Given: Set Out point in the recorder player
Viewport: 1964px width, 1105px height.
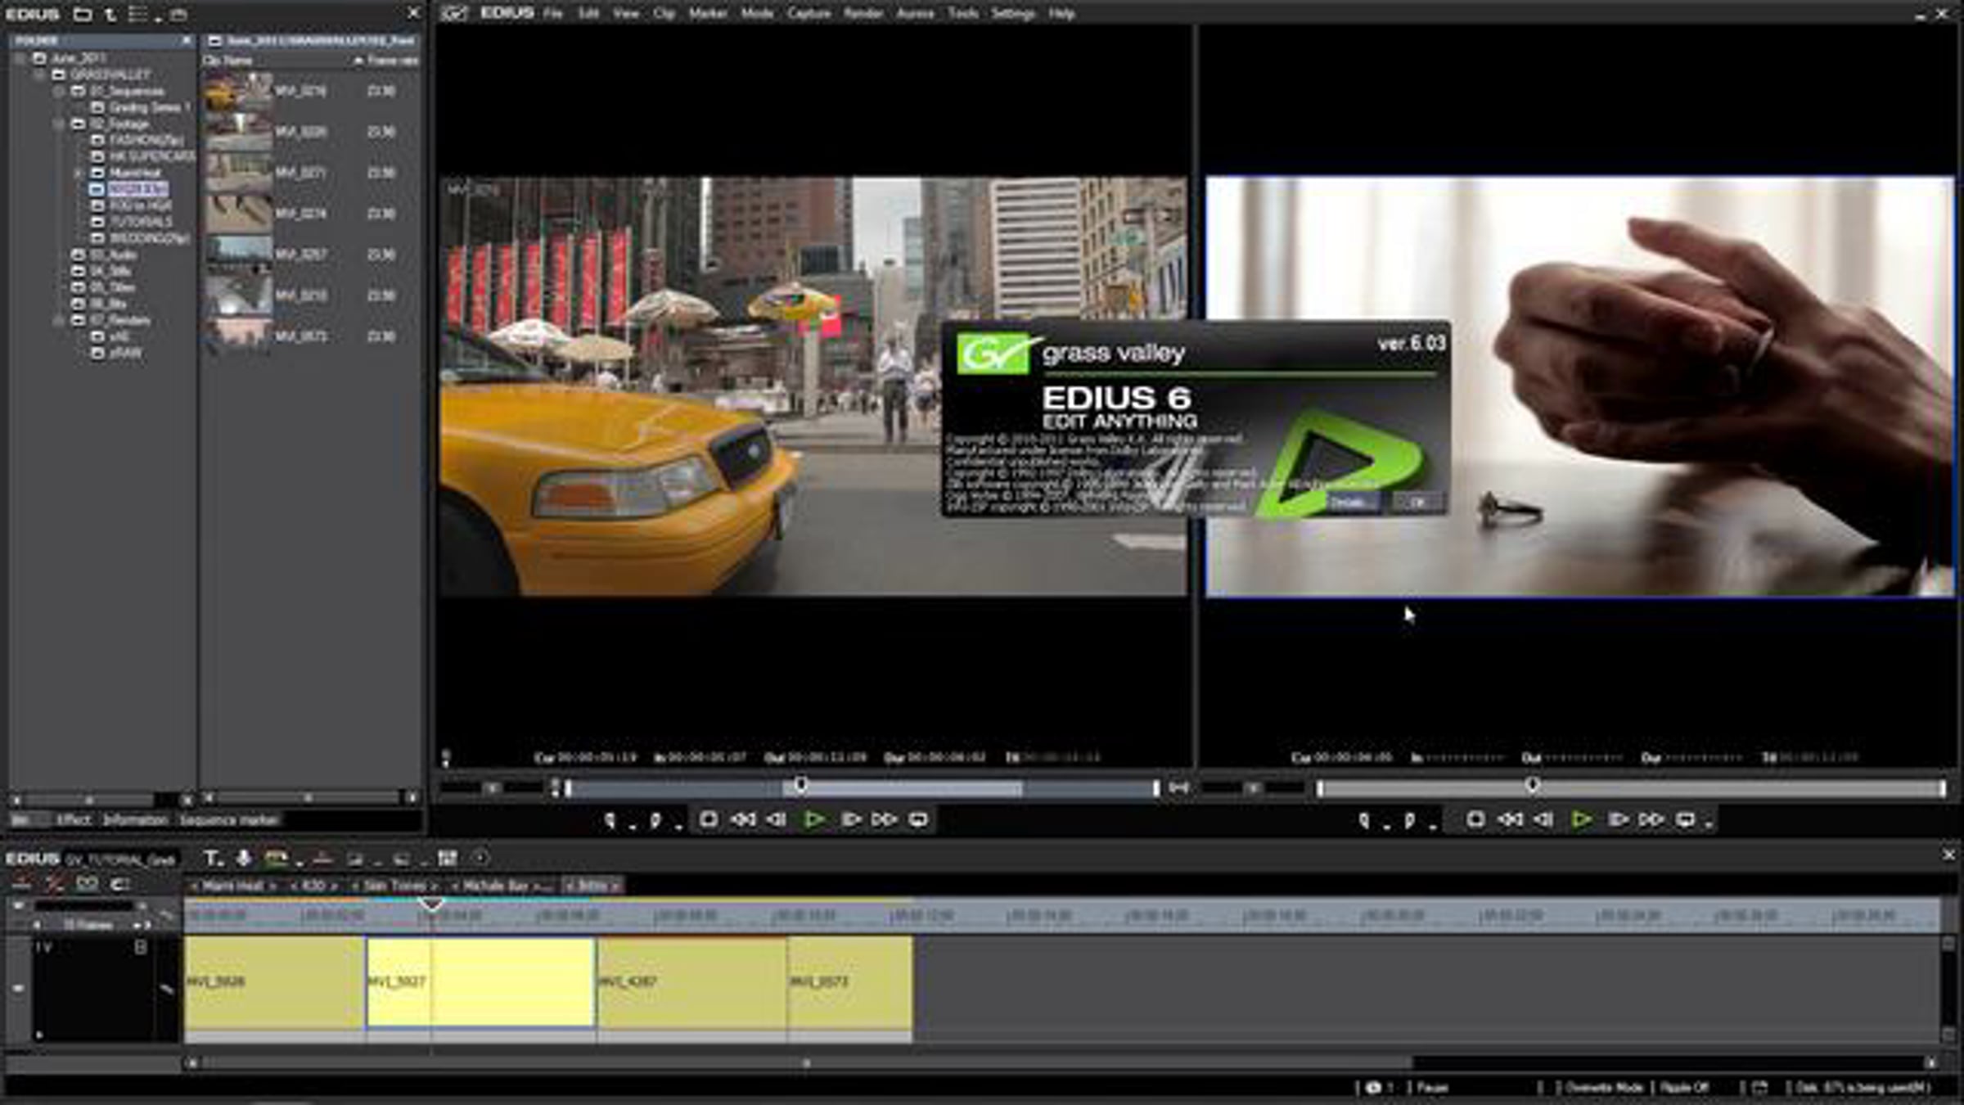Looking at the screenshot, I should click(x=1410, y=820).
